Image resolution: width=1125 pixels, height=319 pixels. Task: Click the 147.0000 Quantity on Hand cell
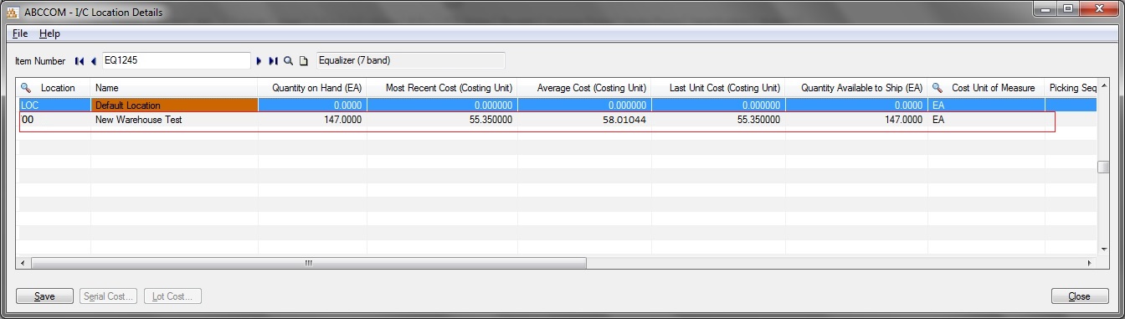pos(312,120)
